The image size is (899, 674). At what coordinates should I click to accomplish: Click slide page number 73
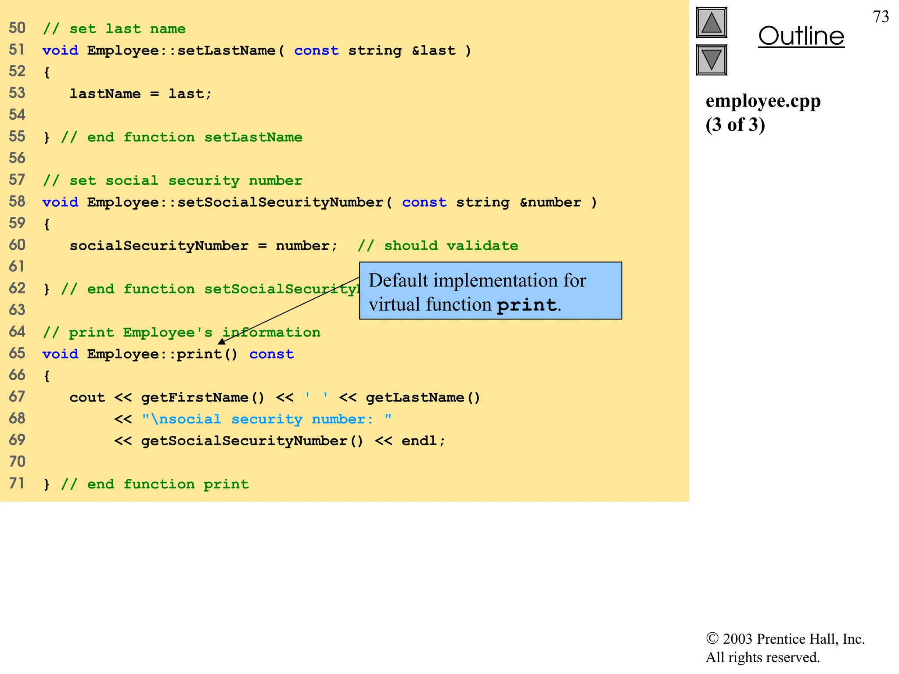coord(881,17)
